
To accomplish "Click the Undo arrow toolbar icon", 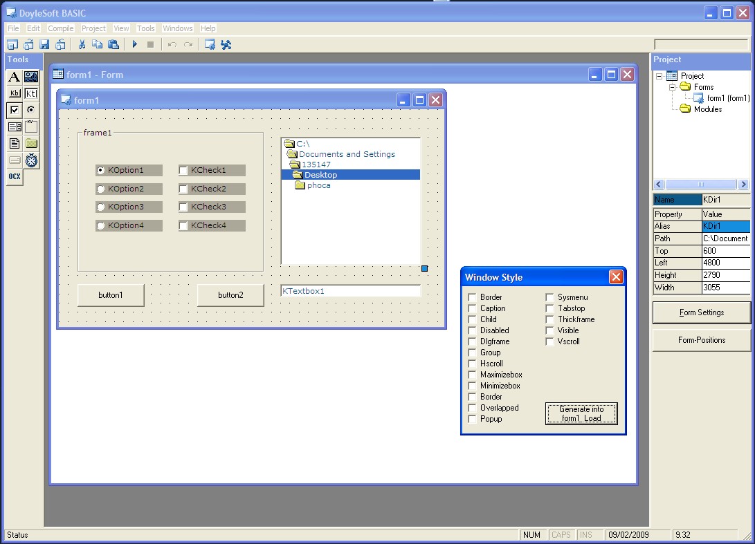I will point(172,45).
